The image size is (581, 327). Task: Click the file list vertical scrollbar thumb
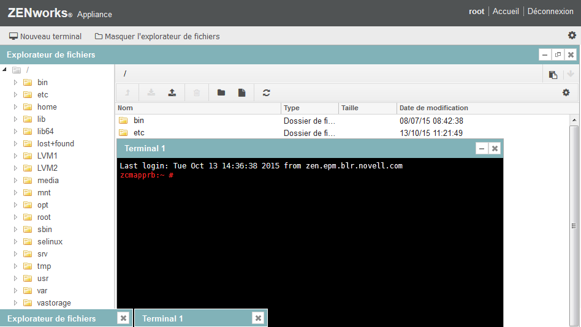click(574, 226)
